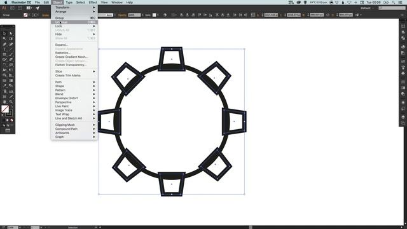The height and width of the screenshot is (229, 407).
Task: Click the Recolor Artwork wheel icon
Action: click(x=165, y=15)
